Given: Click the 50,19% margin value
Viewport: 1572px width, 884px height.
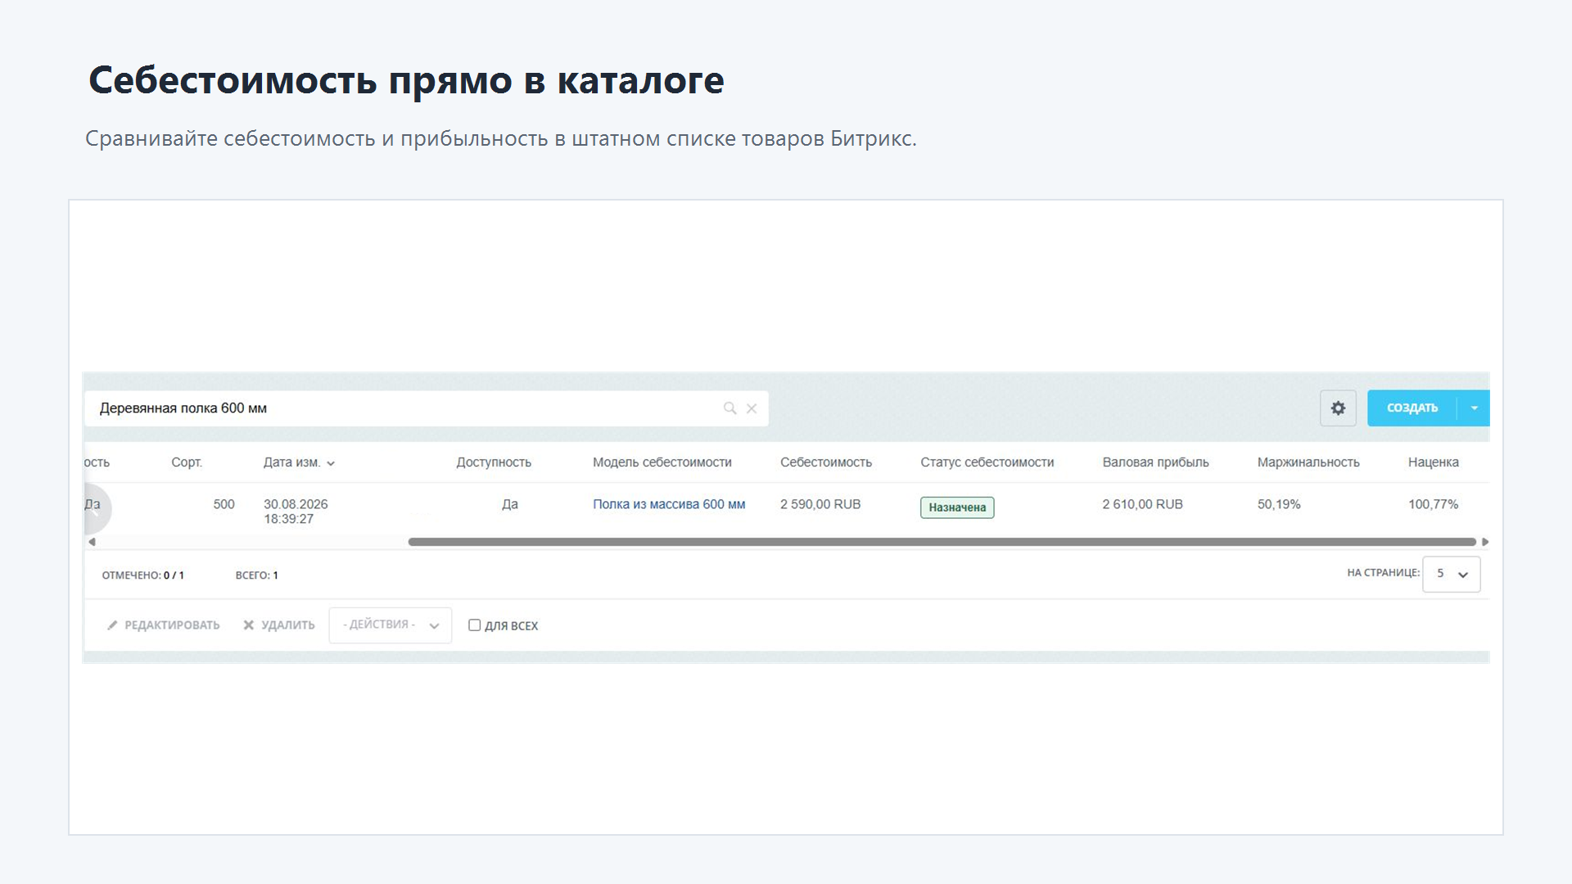Looking at the screenshot, I should [1279, 504].
